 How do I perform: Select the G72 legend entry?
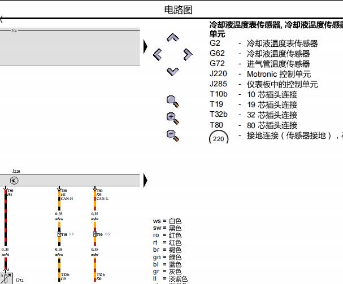[x=260, y=64]
